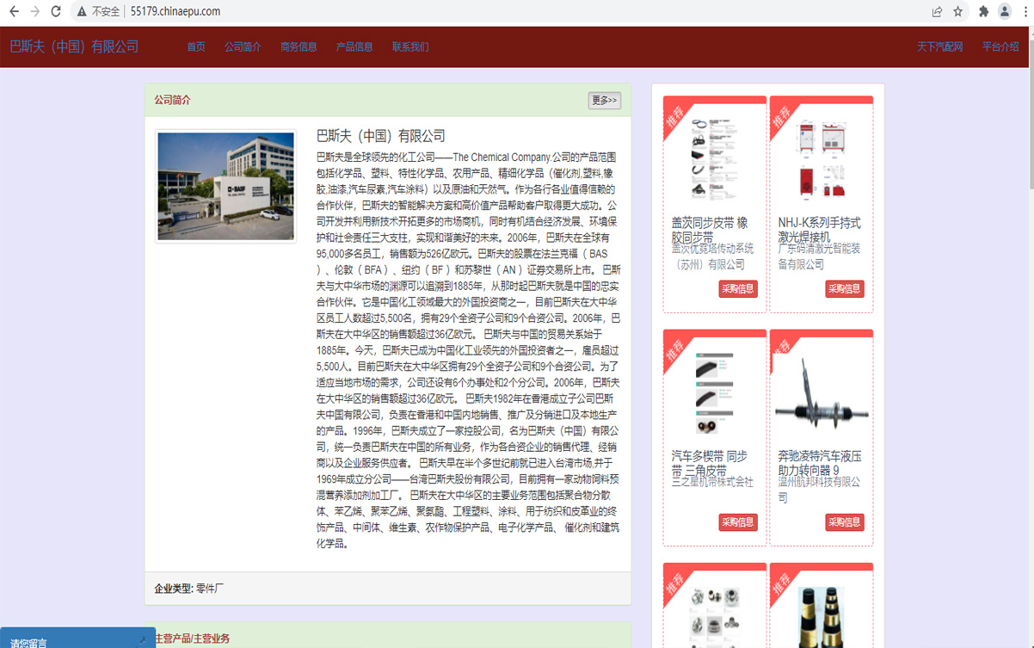
Task: Open 奔驰凌特汽车液压助力转向器 product image
Action: 821,394
